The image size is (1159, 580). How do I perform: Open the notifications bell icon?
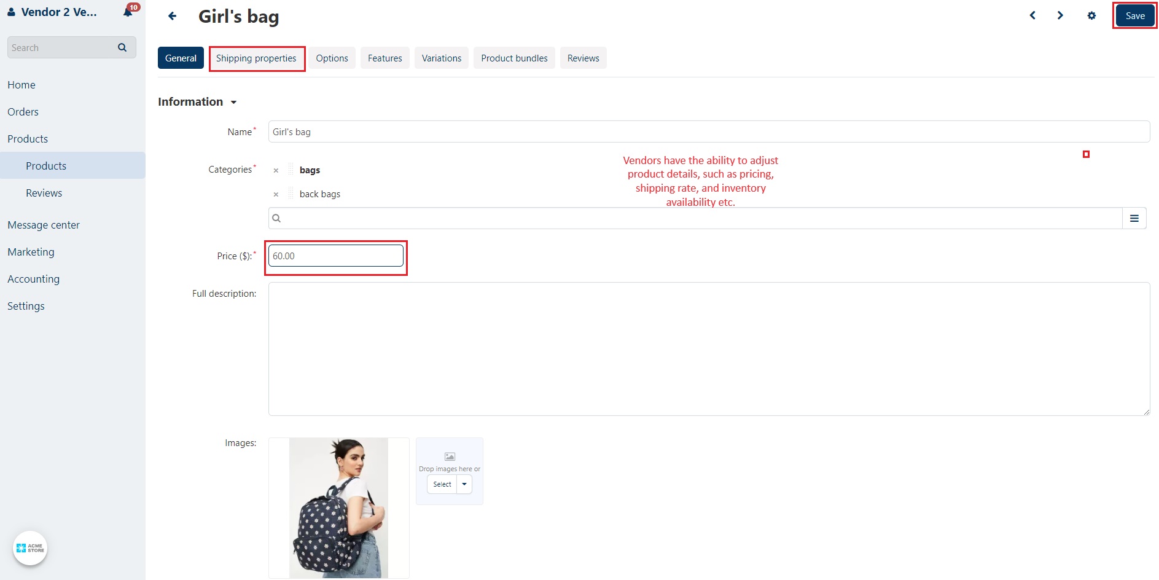pos(128,12)
